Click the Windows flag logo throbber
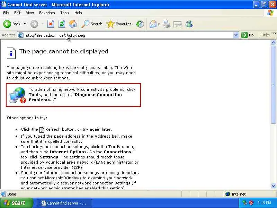The image size is (277, 208). tap(270, 13)
